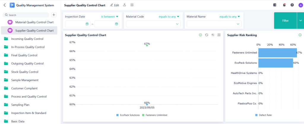Expand the arrow beside the Filter button
Screen dimensions: 304x124
click(300, 21)
